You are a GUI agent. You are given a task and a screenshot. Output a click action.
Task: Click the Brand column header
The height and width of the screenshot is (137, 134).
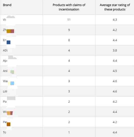click(7, 5)
